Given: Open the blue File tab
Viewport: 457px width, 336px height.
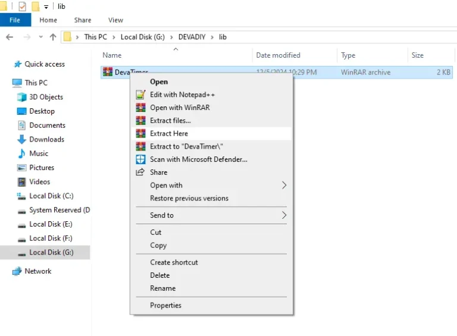Looking at the screenshot, I should click(x=15, y=20).
